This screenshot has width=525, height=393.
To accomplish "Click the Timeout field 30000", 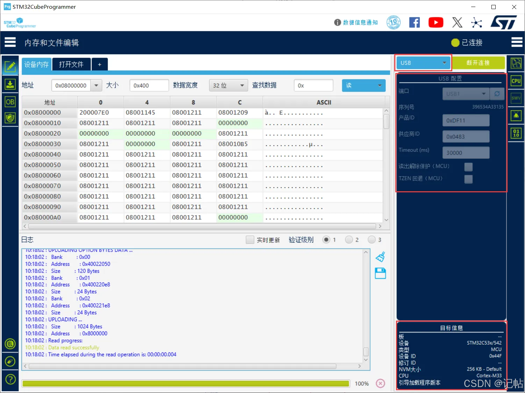I will (466, 152).
